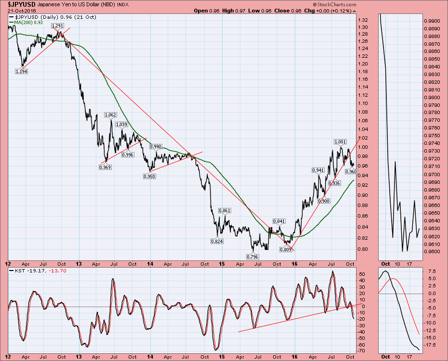
Task: Click the StockCharts.com copyright label
Action: 335,4
